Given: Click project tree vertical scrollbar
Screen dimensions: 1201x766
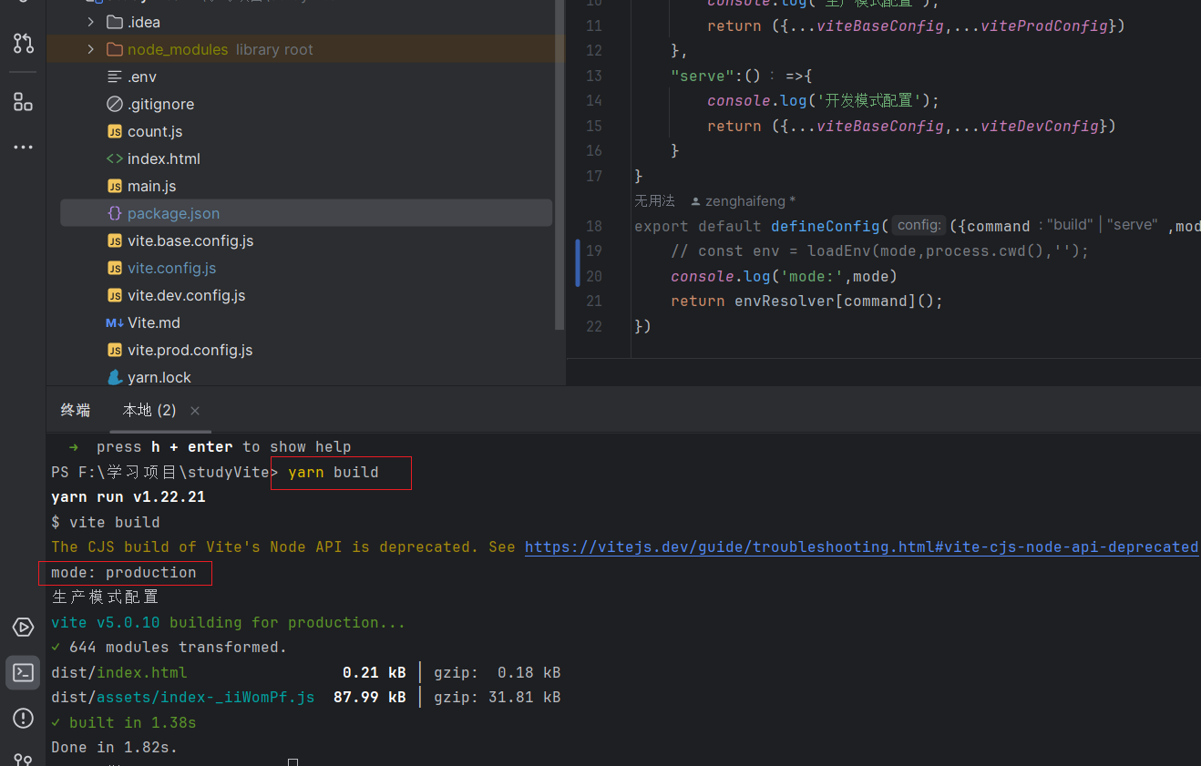Looking at the screenshot, I should click(x=559, y=164).
